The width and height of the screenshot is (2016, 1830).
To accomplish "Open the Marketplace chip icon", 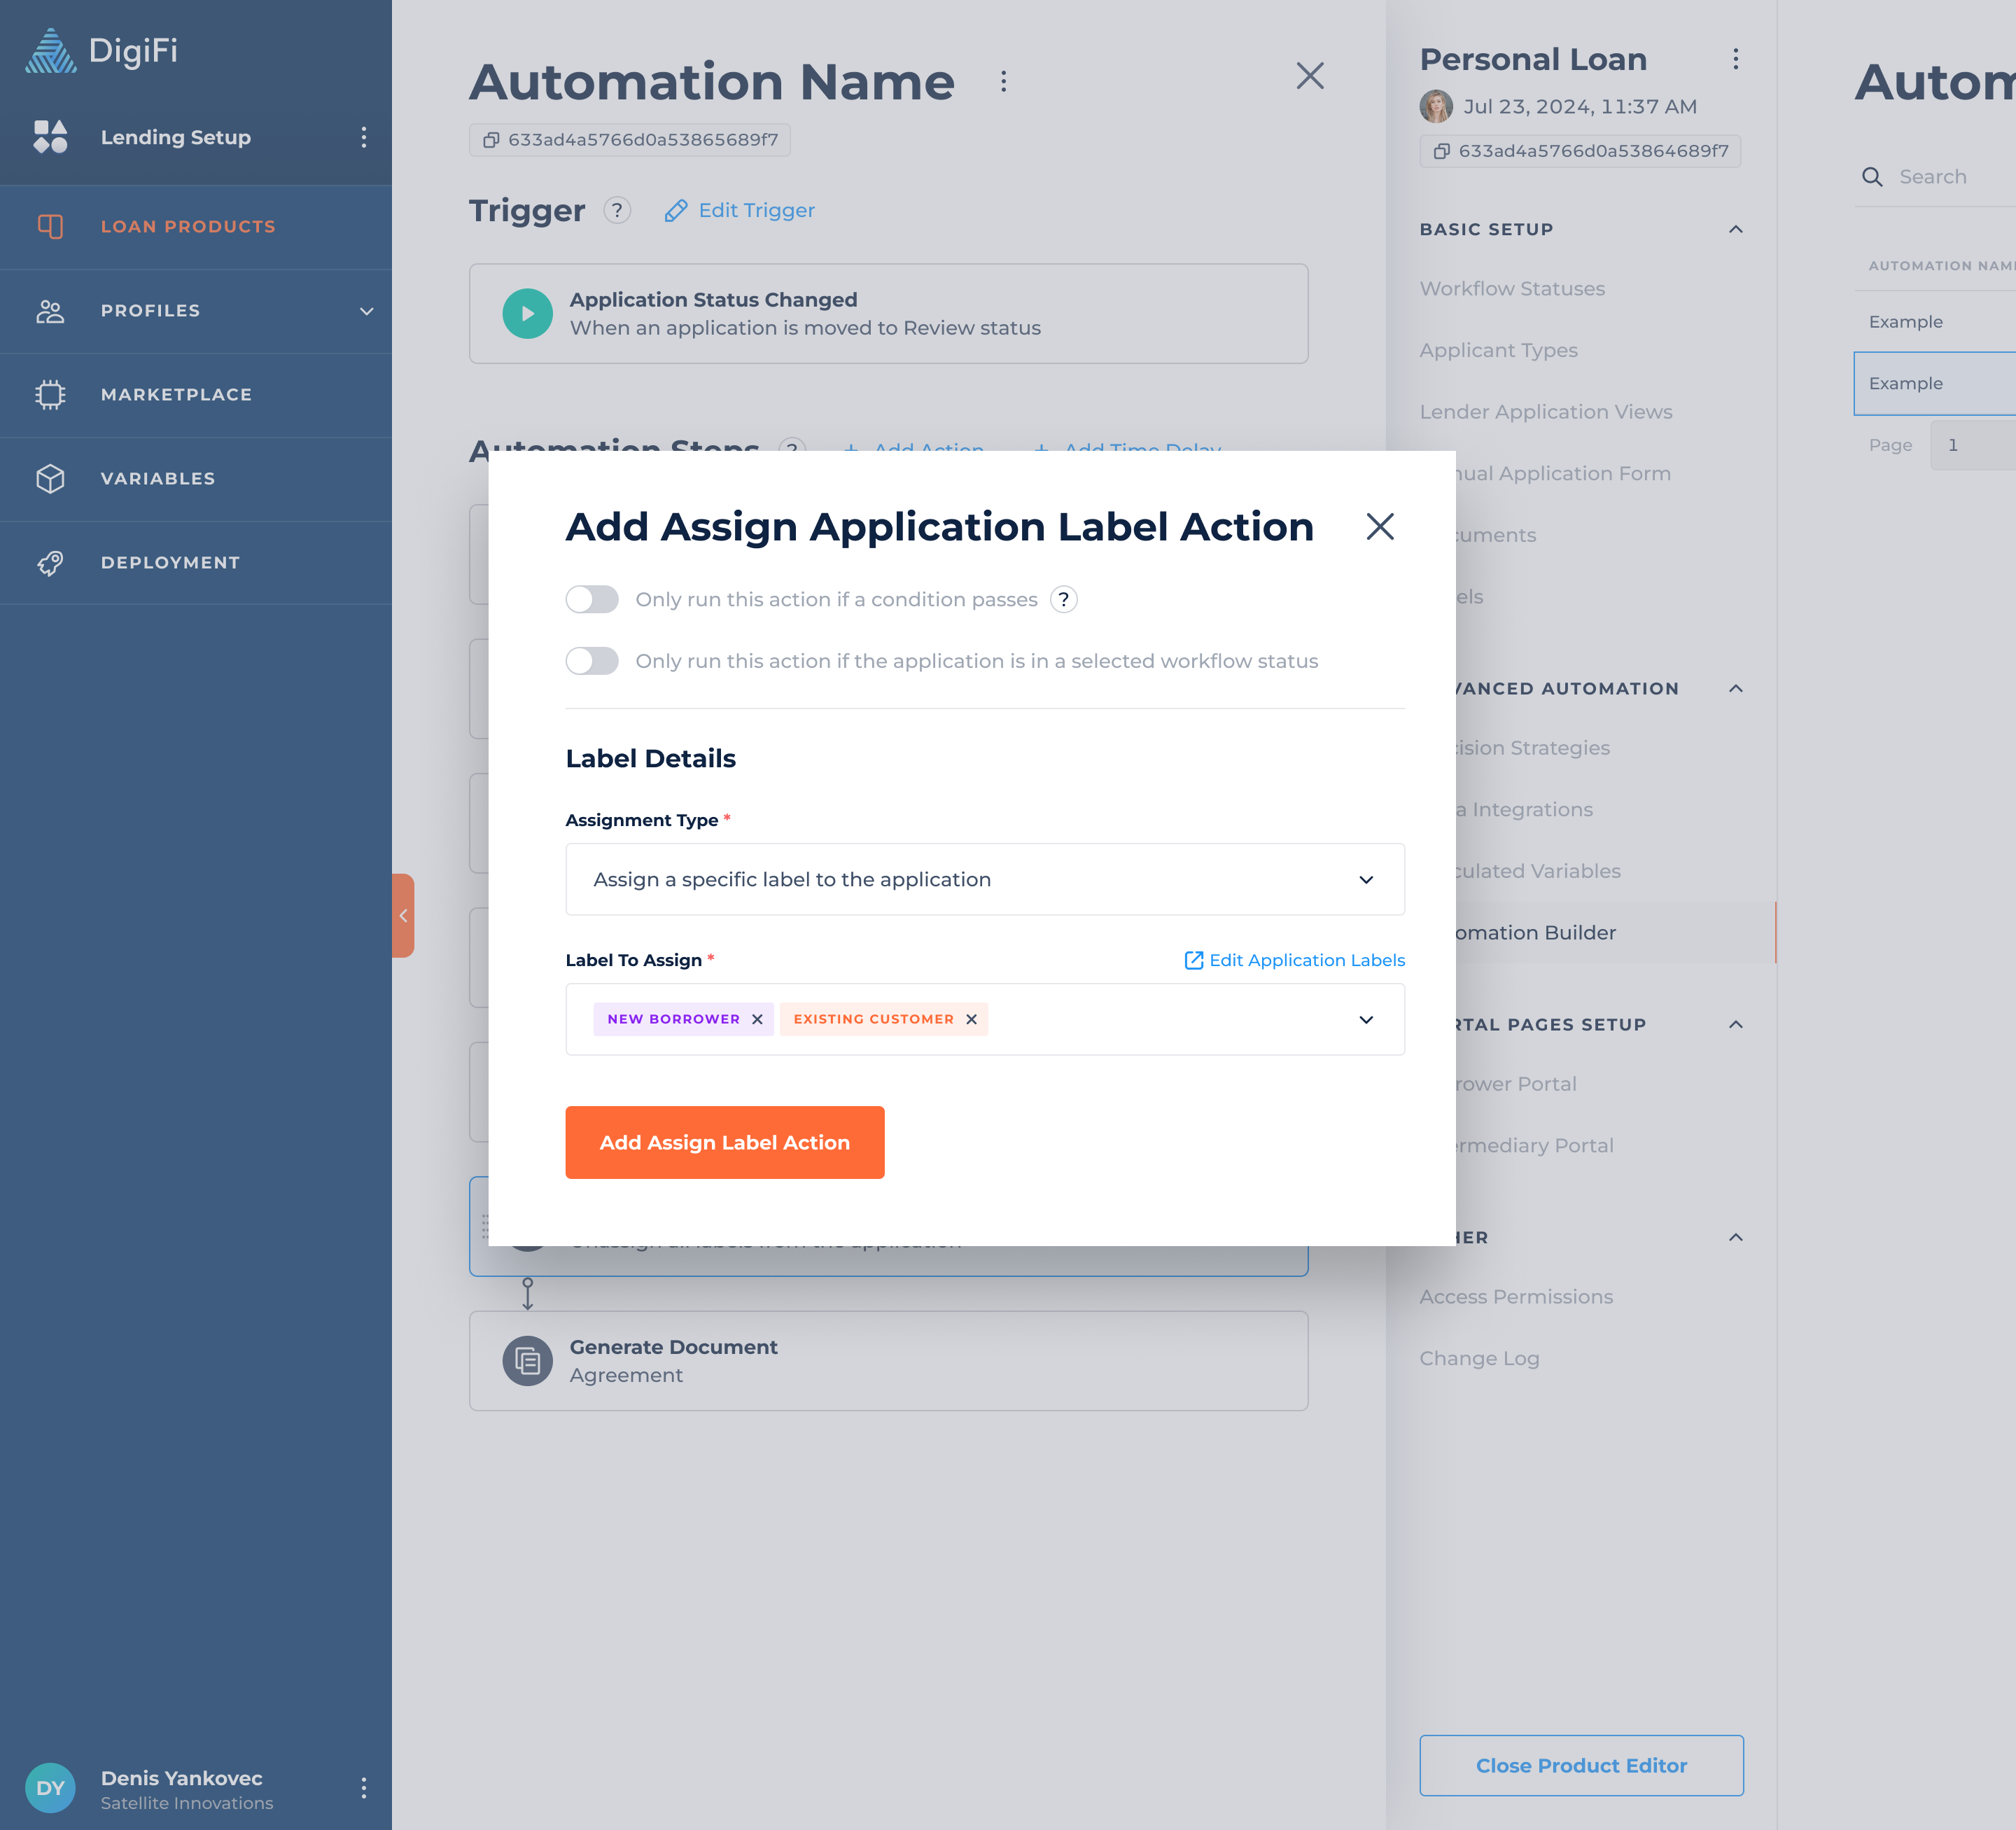I will [50, 395].
